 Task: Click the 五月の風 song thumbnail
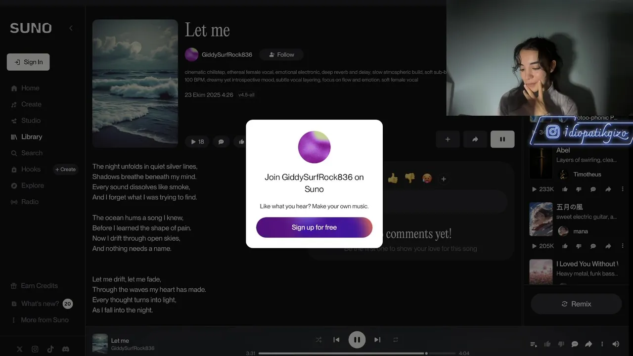tap(541, 219)
